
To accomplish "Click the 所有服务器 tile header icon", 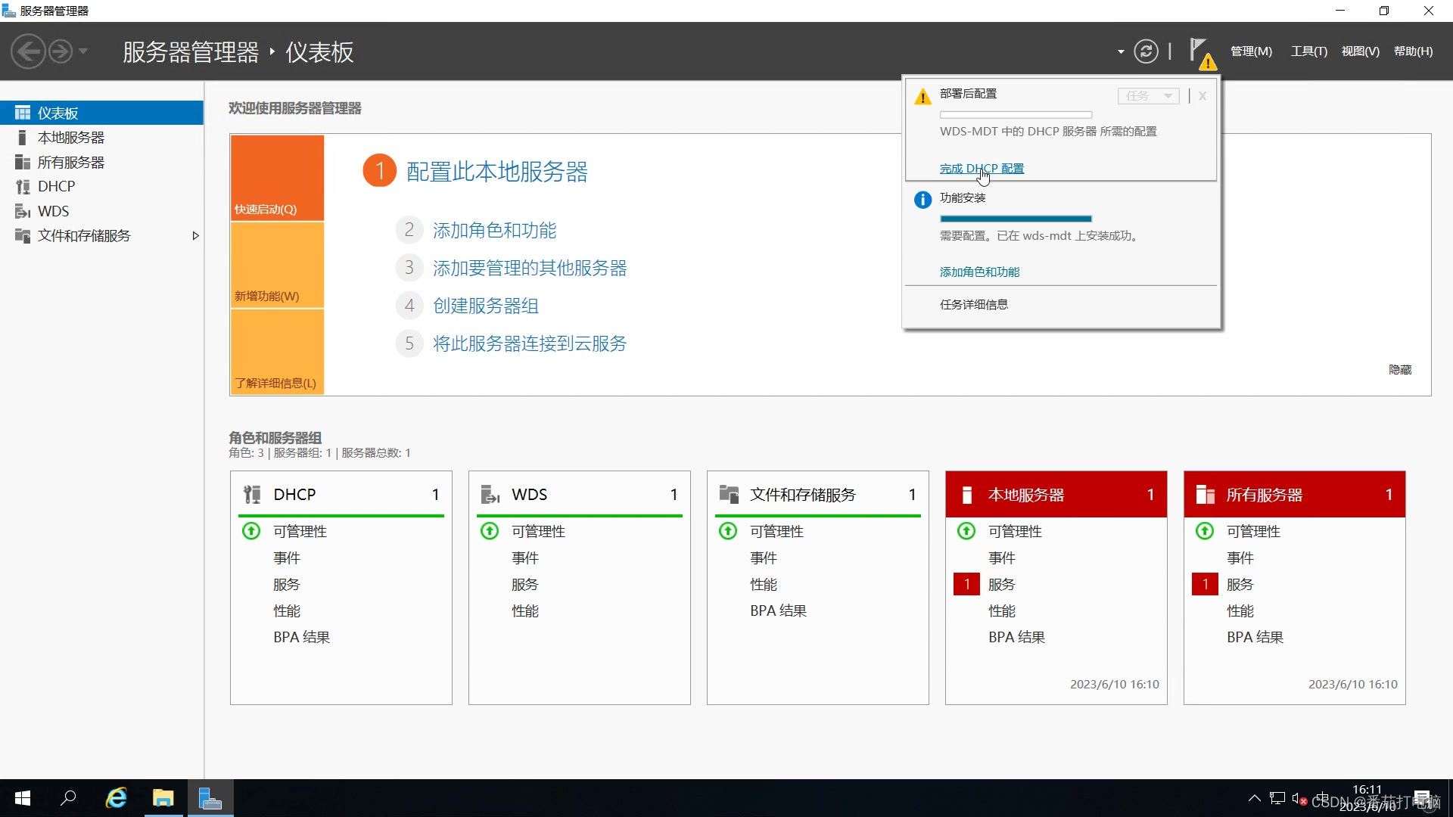I will (x=1206, y=495).
